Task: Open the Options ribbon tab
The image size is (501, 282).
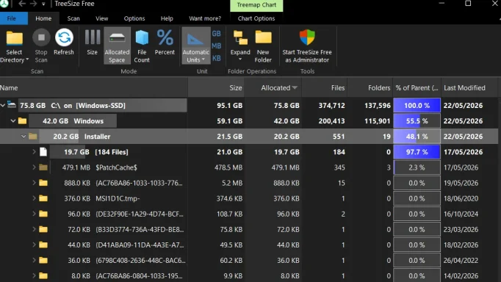Action: tap(134, 18)
